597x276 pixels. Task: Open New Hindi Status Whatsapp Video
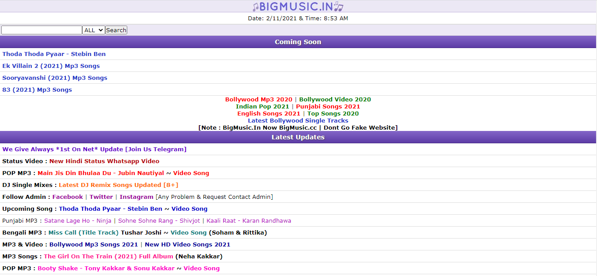click(x=104, y=161)
